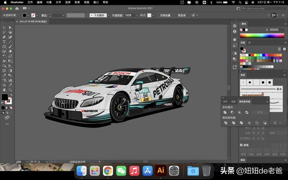288x180 pixels.
Task: Click the Eyedropper tool
Action: point(4,75)
